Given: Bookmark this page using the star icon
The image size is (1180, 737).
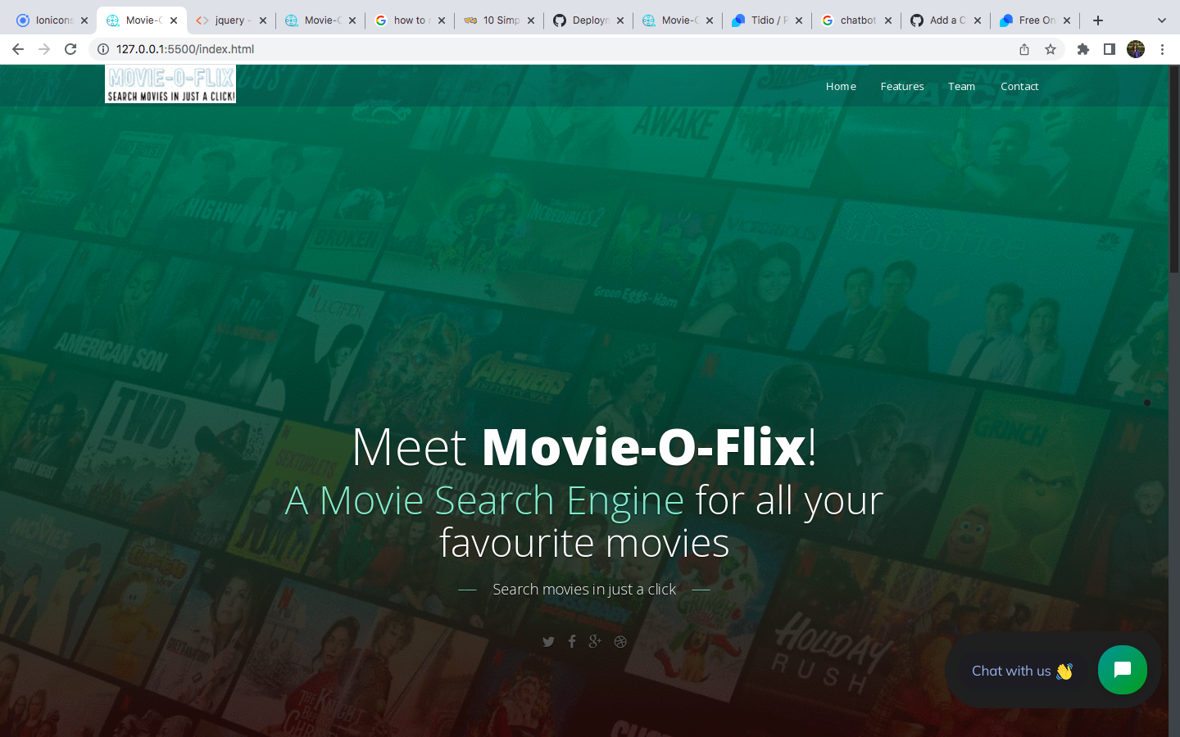Looking at the screenshot, I should (x=1051, y=49).
